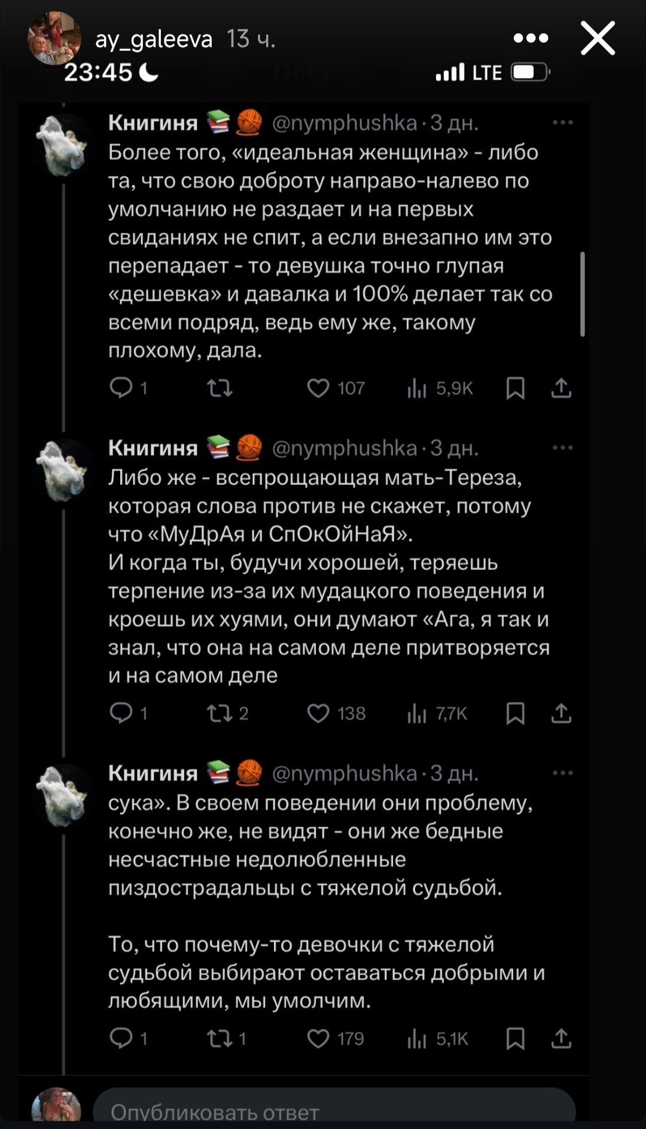Open story options three-dot menu
Viewport: 646px width, 1129px height.
(x=531, y=38)
